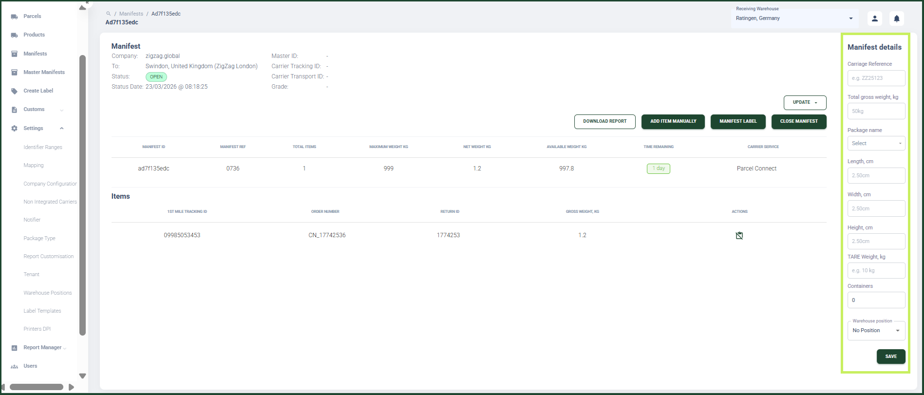The image size is (924, 395).
Task: Open the Warehouse position dropdown
Action: pyautogui.click(x=876, y=330)
